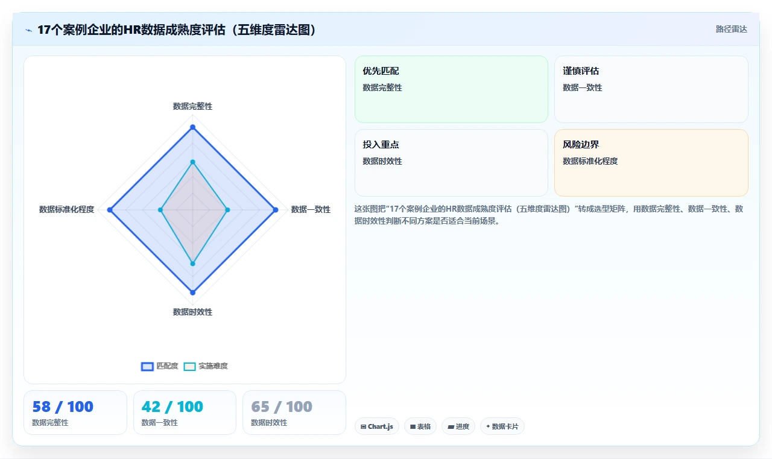Click the teal data point on left axis

[160, 210]
